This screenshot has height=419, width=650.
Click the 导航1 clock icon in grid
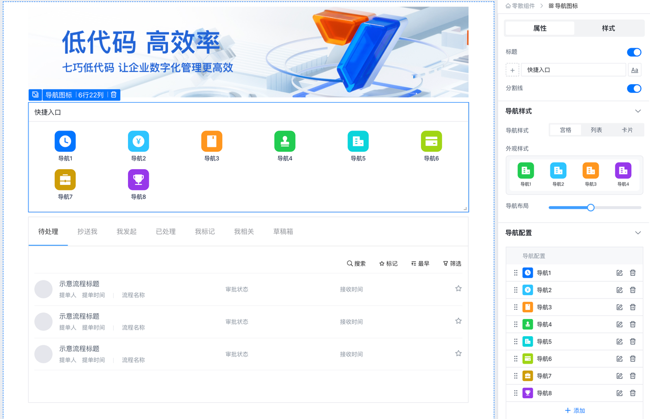65,141
